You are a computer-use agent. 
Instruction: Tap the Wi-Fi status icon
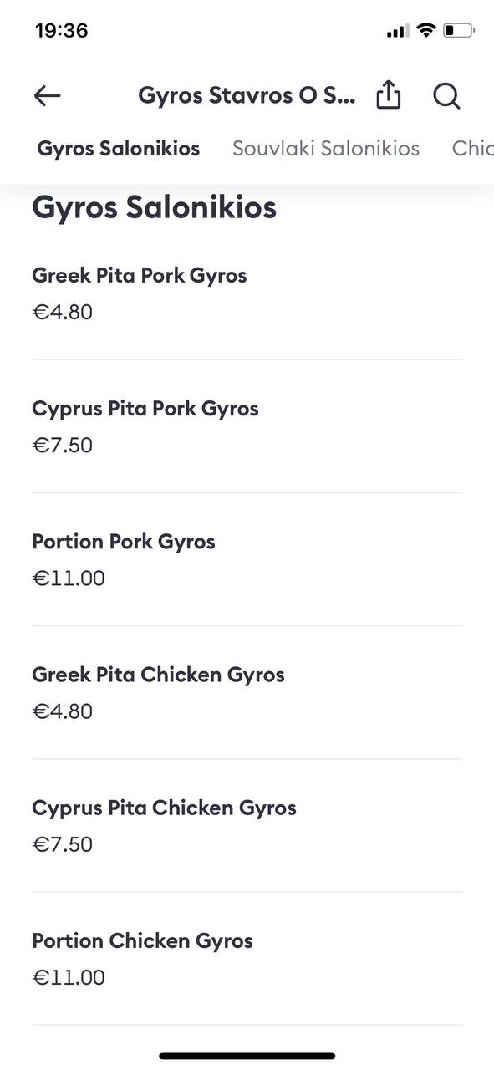pyautogui.click(x=426, y=31)
